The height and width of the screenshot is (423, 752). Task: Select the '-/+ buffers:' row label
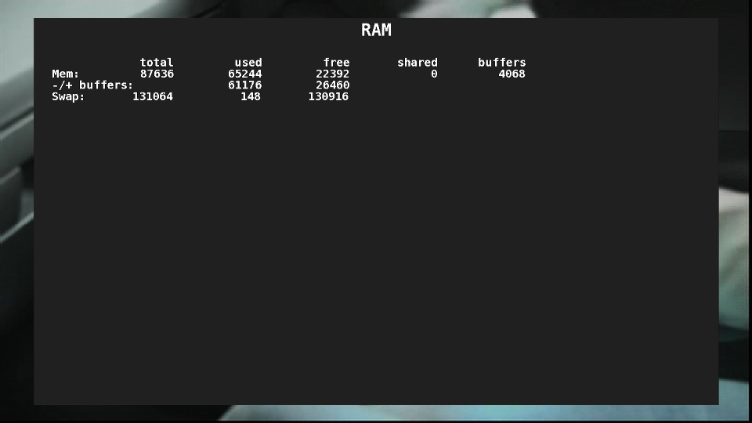click(x=92, y=85)
